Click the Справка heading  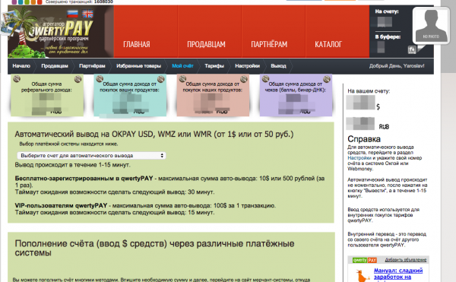coord(364,139)
